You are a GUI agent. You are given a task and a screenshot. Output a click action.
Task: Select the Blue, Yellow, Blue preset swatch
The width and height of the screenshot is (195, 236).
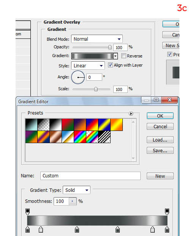pyautogui.click(x=104, y=124)
